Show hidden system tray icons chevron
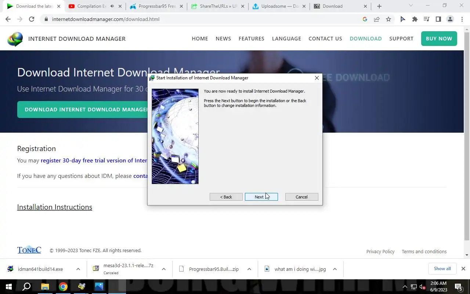 (x=405, y=287)
